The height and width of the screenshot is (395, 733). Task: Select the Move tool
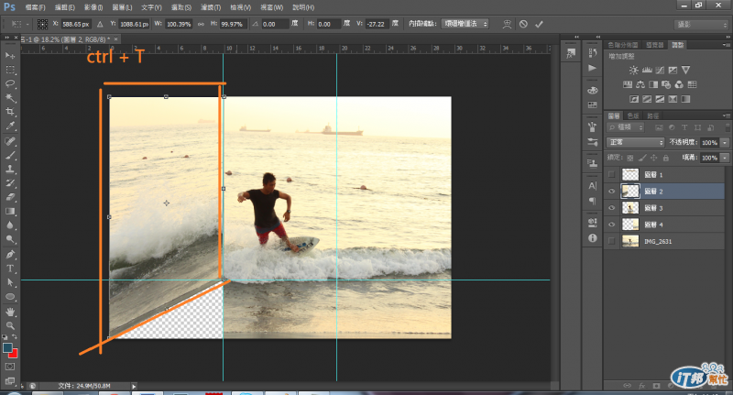[x=10, y=55]
